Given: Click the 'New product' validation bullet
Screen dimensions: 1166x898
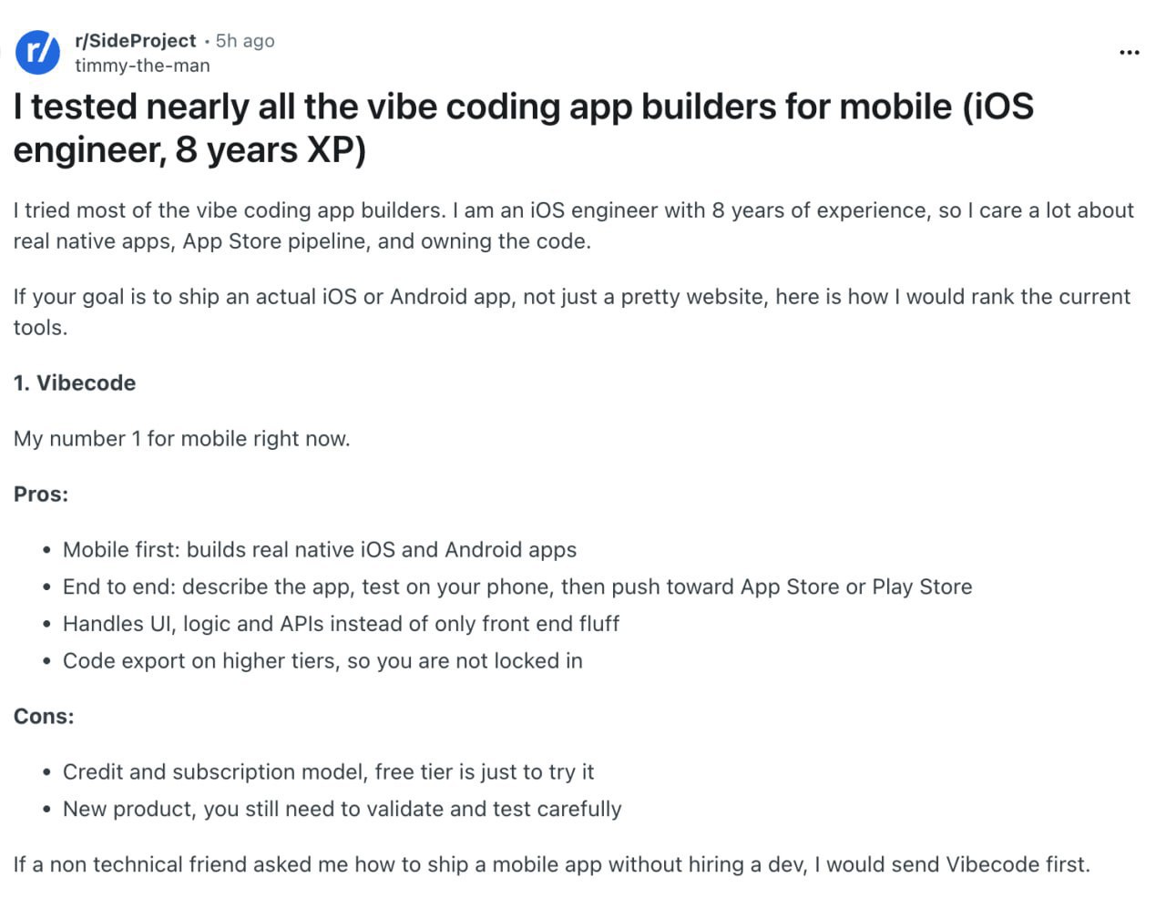Looking at the screenshot, I should (x=342, y=810).
